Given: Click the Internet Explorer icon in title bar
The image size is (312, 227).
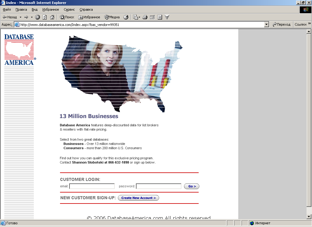Looking at the screenshot, I should pyautogui.click(x=2, y=2).
